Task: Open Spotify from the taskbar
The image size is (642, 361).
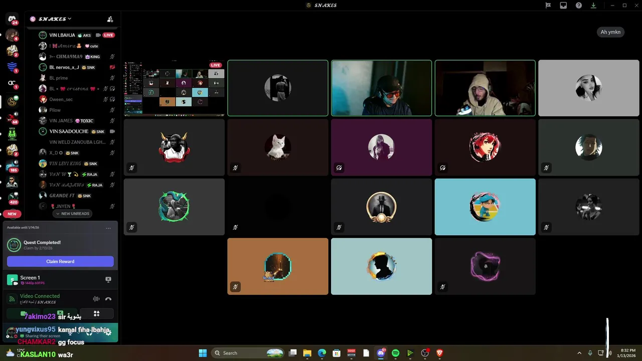Action: pyautogui.click(x=395, y=353)
